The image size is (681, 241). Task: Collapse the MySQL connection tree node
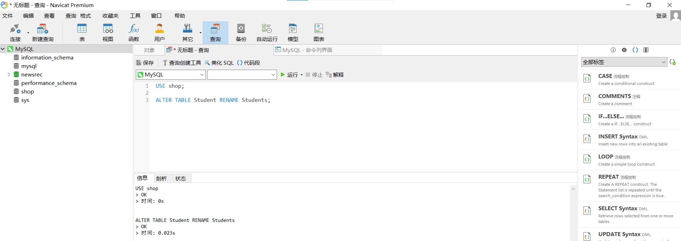[3, 49]
